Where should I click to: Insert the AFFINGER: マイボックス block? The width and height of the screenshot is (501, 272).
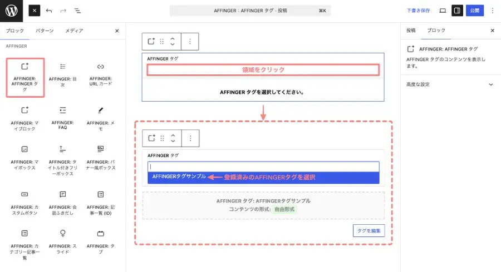click(x=24, y=158)
